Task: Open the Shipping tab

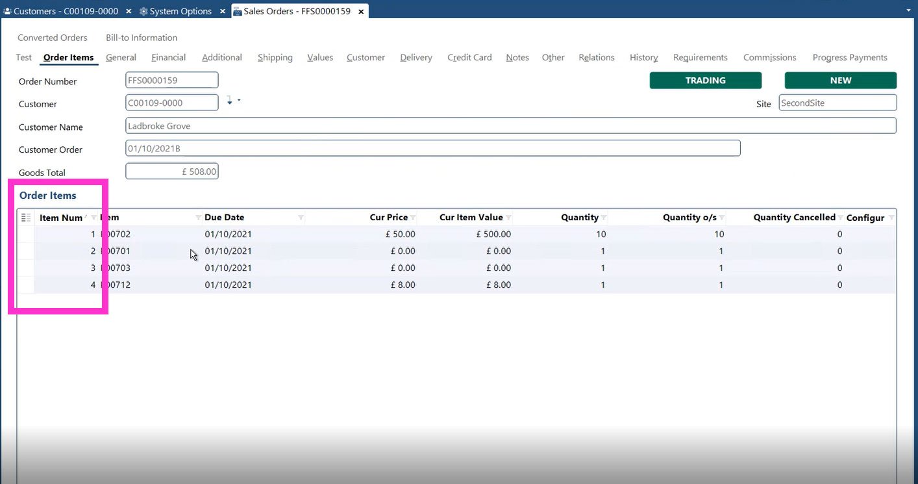Action: pyautogui.click(x=275, y=57)
